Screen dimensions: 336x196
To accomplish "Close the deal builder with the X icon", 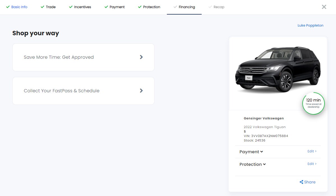I will [324, 7].
